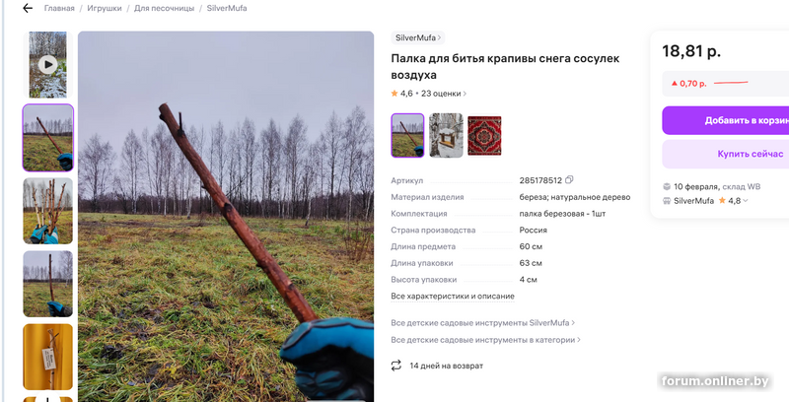
Task: Select the snowy bird feeder variant
Action: pos(447,136)
